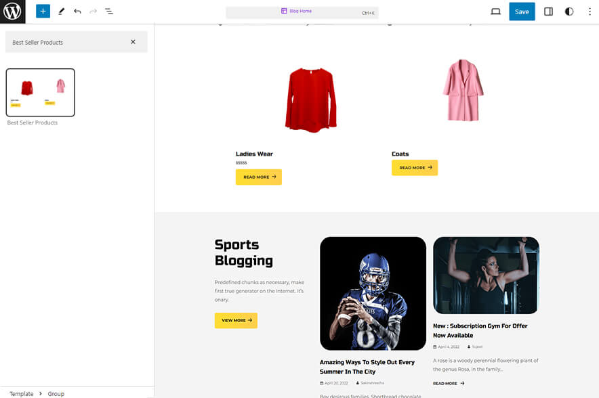This screenshot has width=599, height=398.
Task: Open the Document Overview list view icon
Action: 108,11
